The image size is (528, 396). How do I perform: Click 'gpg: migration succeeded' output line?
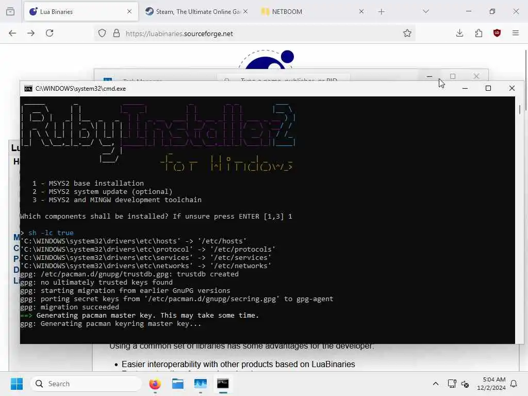click(70, 307)
